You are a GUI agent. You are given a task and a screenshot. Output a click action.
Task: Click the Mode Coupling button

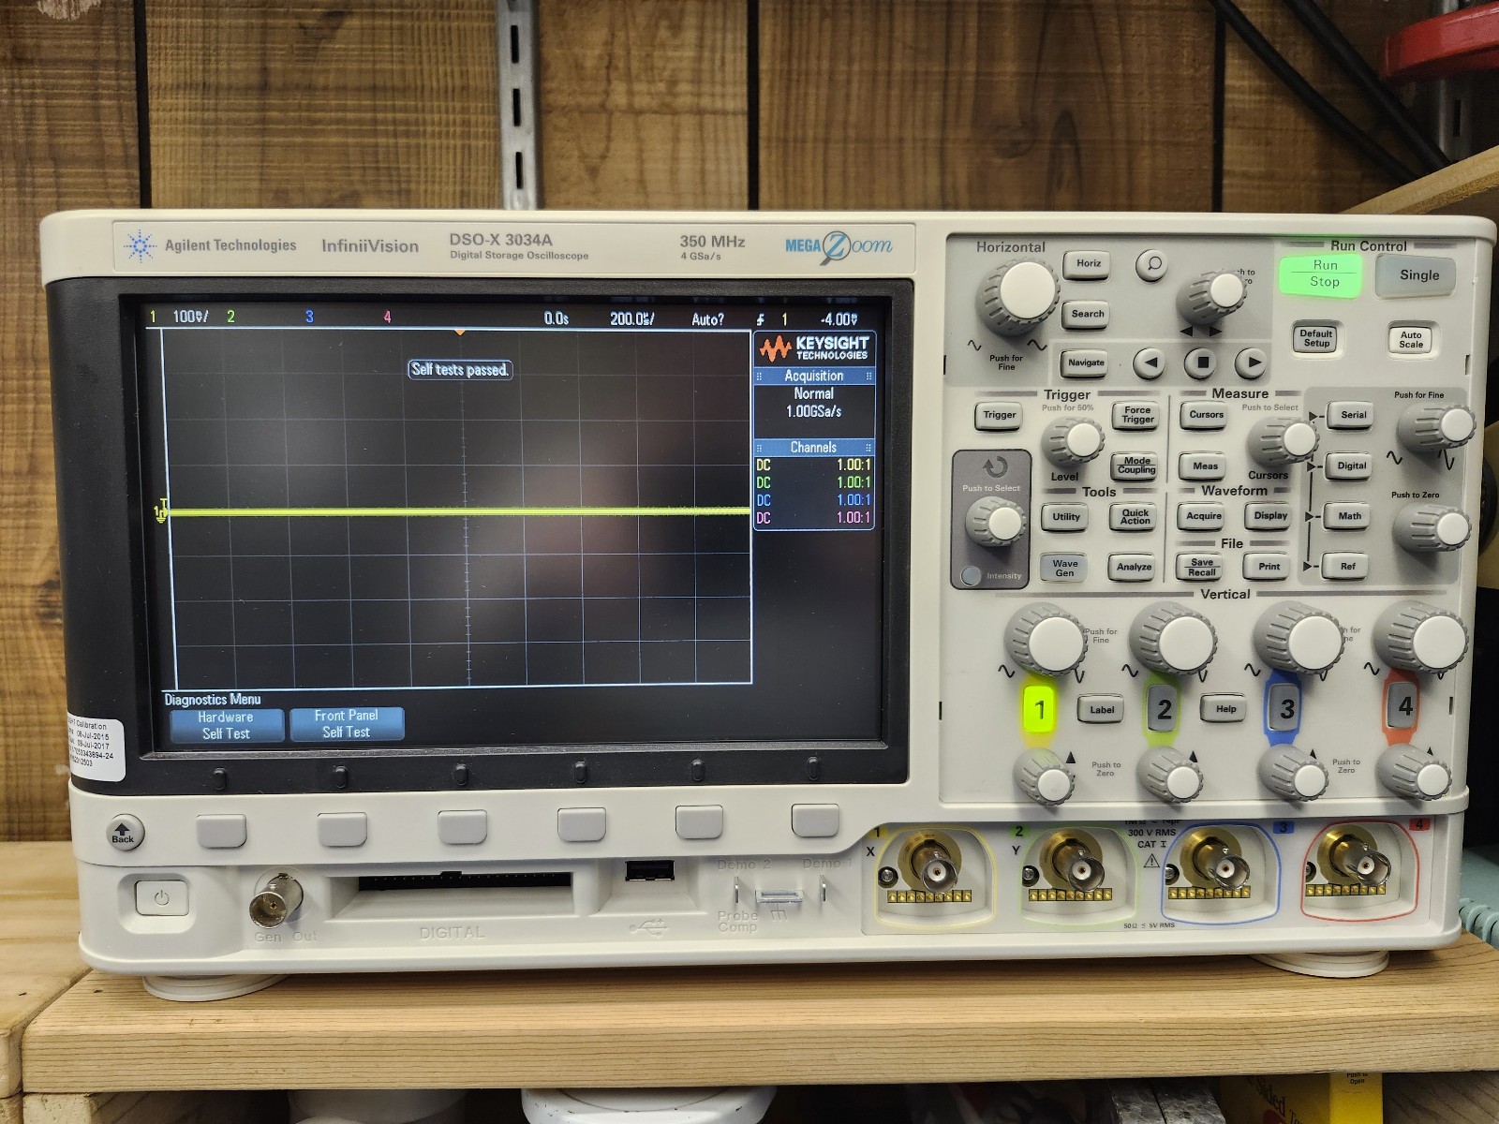[1136, 466]
